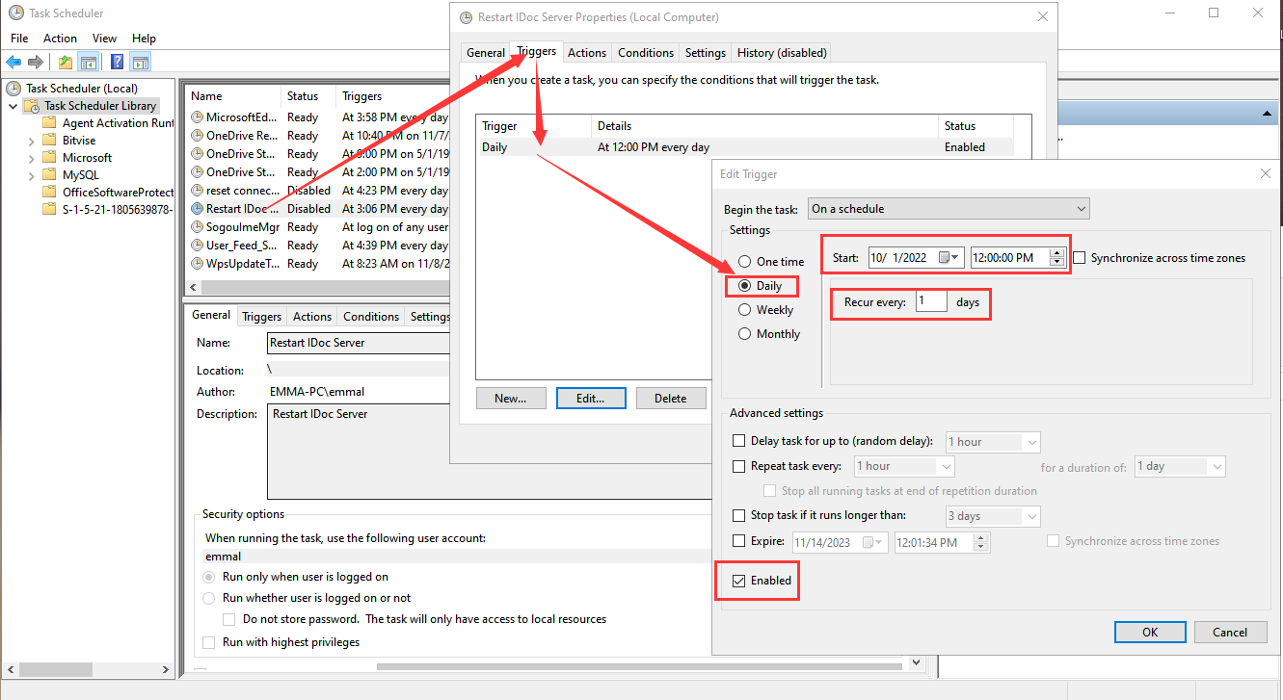Toggle the Show/Hide Console Tree icon
This screenshot has height=700, width=1283.
89,63
